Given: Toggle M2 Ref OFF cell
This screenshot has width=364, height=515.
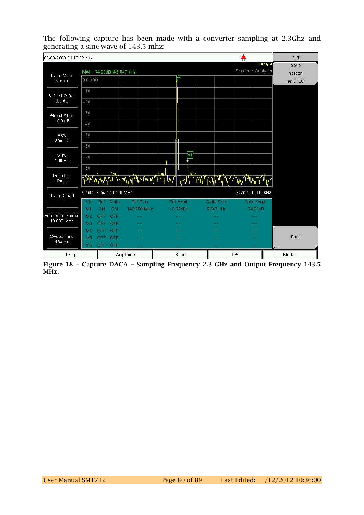Looking at the screenshot, I should (x=101, y=216).
